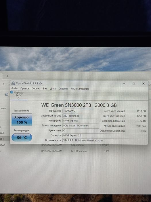This screenshot has width=151, height=202.
Task: Click the Техсостояние label
Action: point(22,111)
